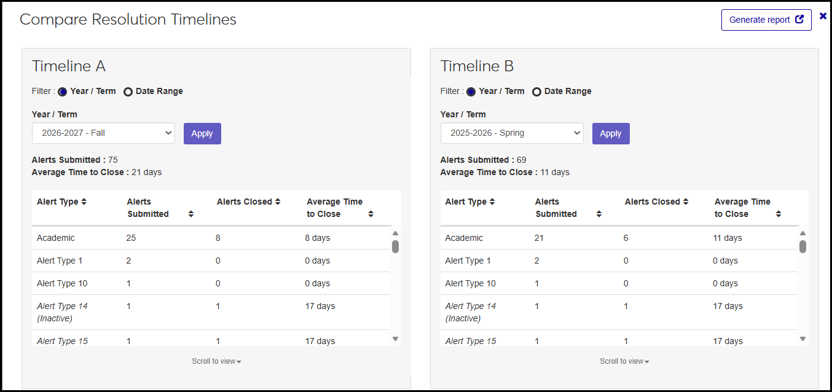The width and height of the screenshot is (832, 392).
Task: Select Date Range filter in Timeline A
Action: tap(128, 92)
